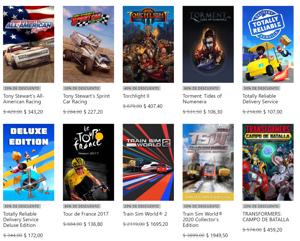Select the $ 1695,20 Train Sim World price
This screenshot has height=241, width=300.
[157, 224]
